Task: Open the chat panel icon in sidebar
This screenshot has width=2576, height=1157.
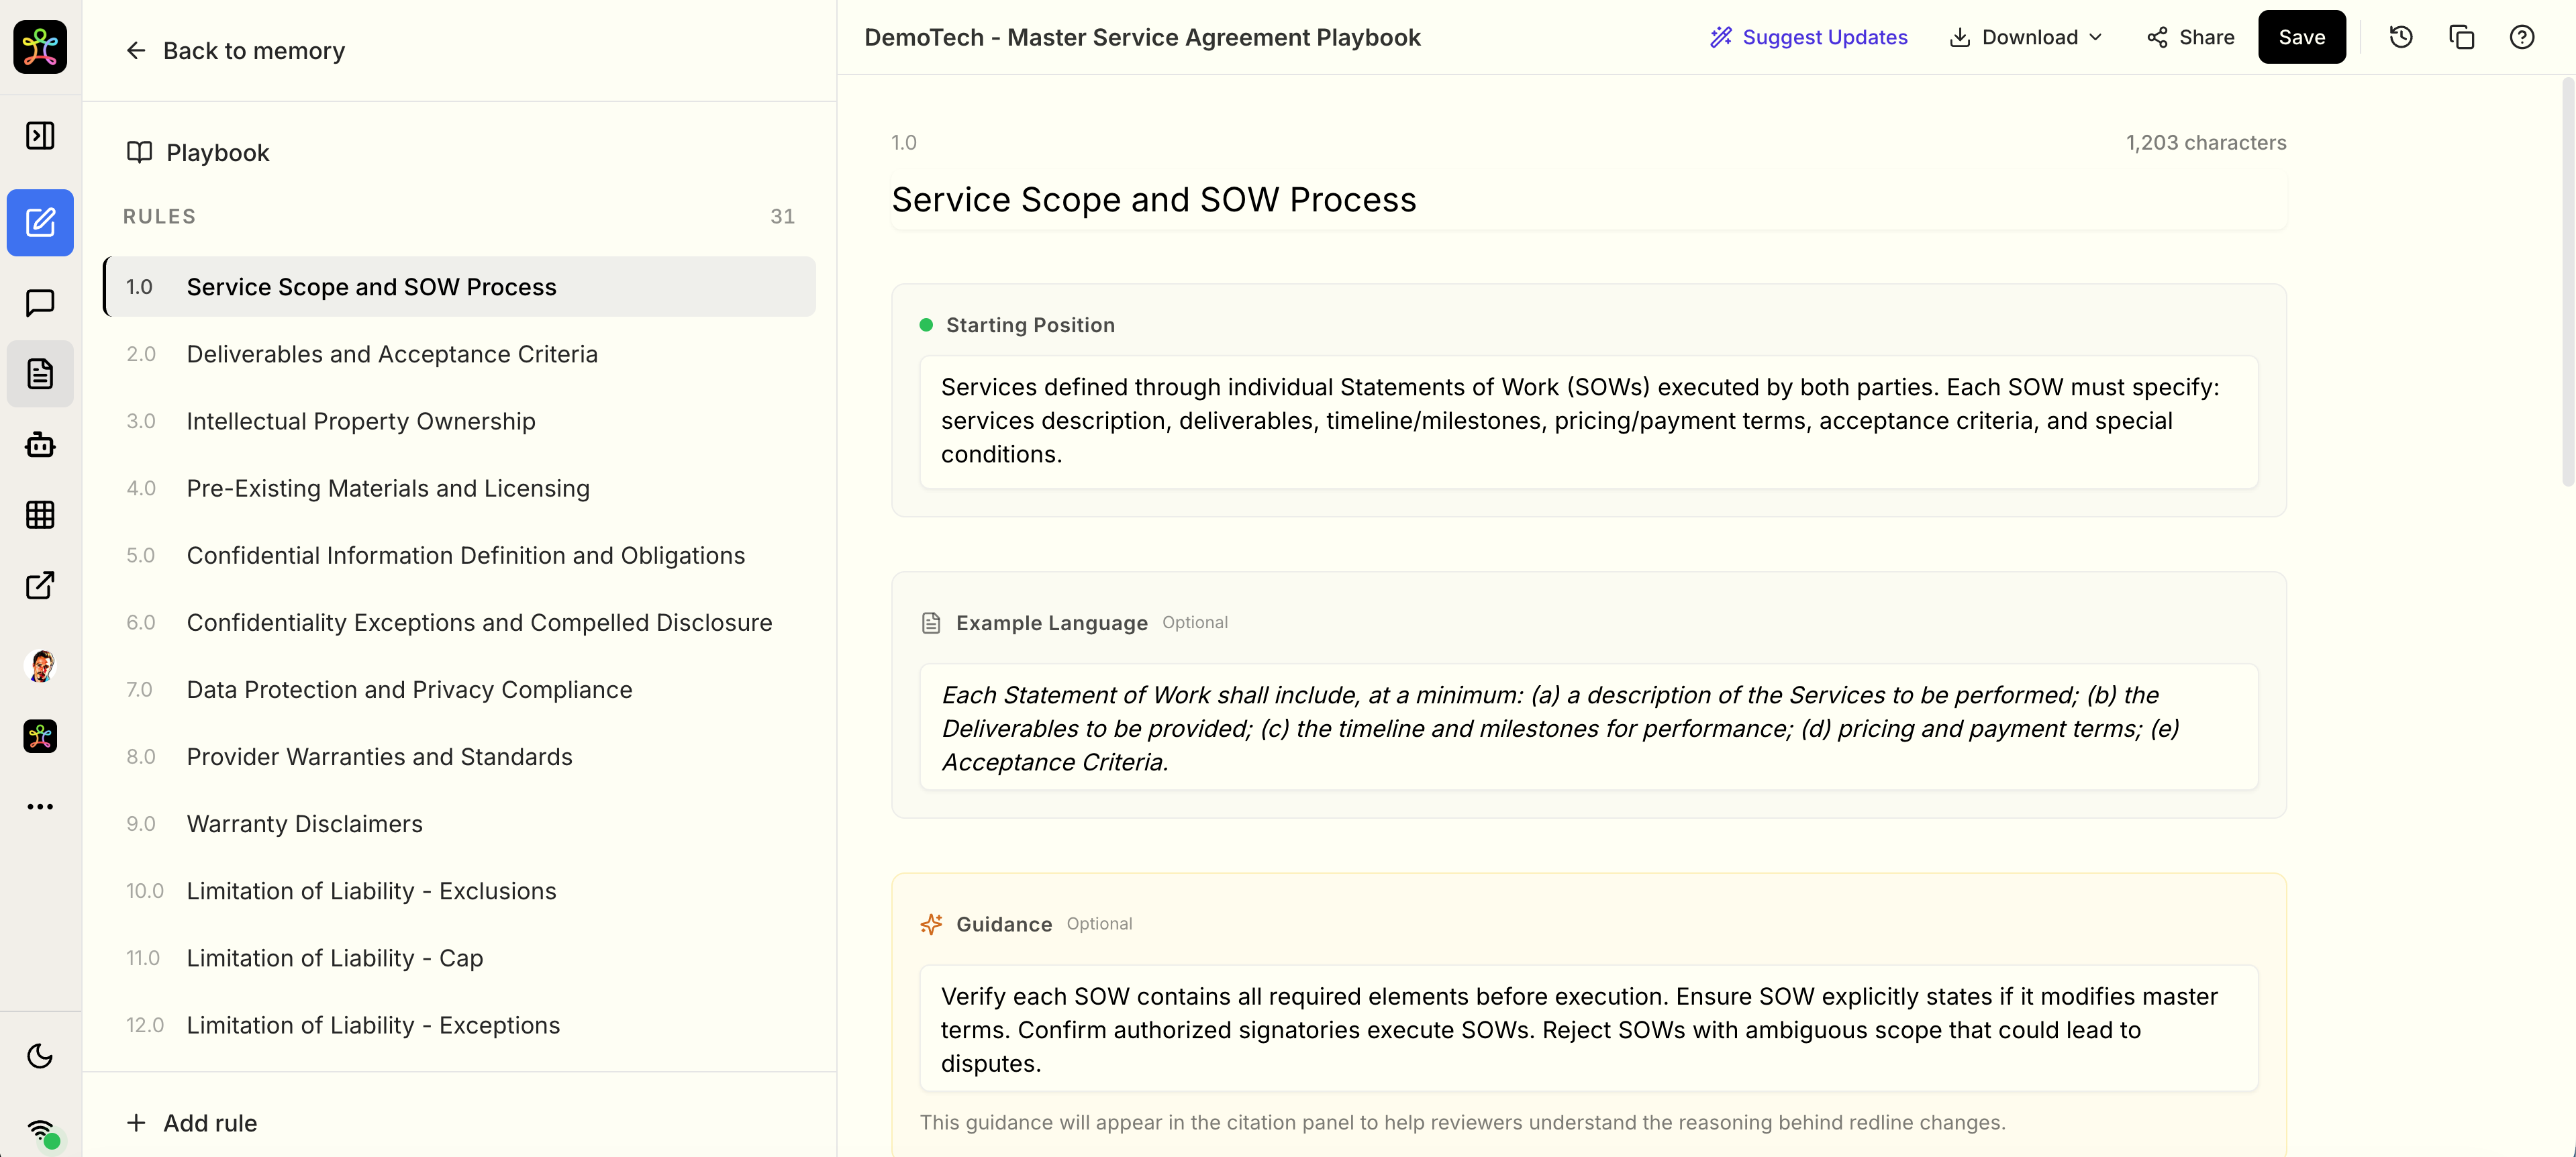Action: (40, 303)
